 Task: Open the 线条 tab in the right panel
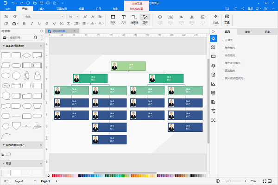247,32
